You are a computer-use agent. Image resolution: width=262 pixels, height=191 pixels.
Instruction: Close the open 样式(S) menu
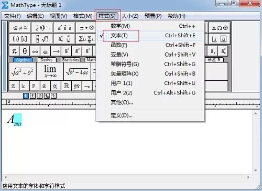[x=107, y=16]
